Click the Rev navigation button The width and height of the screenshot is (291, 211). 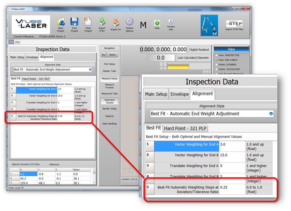point(104,55)
